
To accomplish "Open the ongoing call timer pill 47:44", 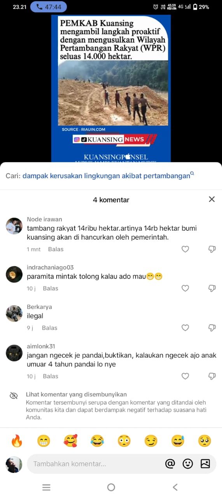I will (x=49, y=7).
